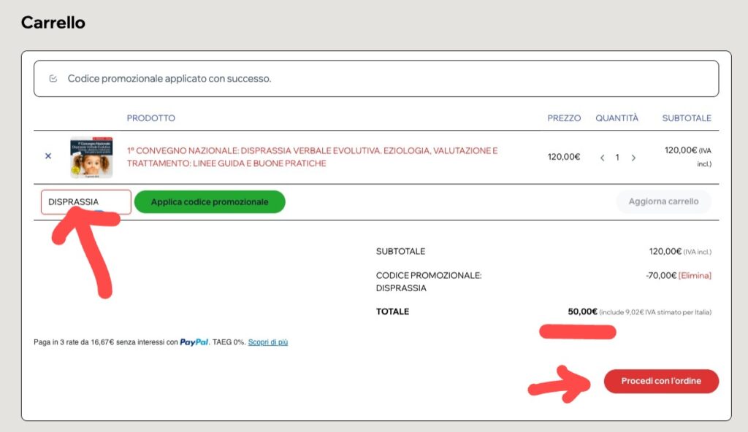This screenshot has width=748, height=432.
Task: Select the quantity value field showing 1
Action: coord(617,158)
